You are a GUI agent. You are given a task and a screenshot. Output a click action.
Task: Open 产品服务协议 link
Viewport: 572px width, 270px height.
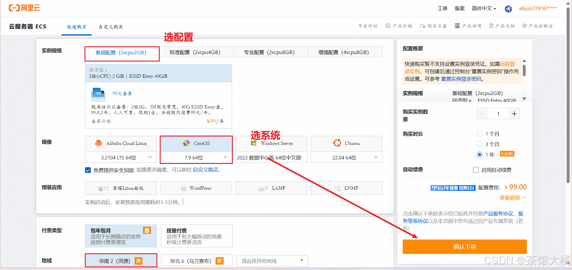(498, 214)
